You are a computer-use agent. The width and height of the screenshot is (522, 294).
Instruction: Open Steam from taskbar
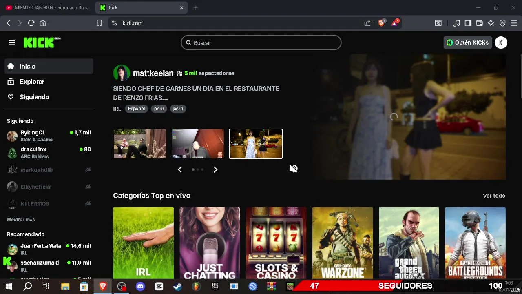tap(177, 286)
